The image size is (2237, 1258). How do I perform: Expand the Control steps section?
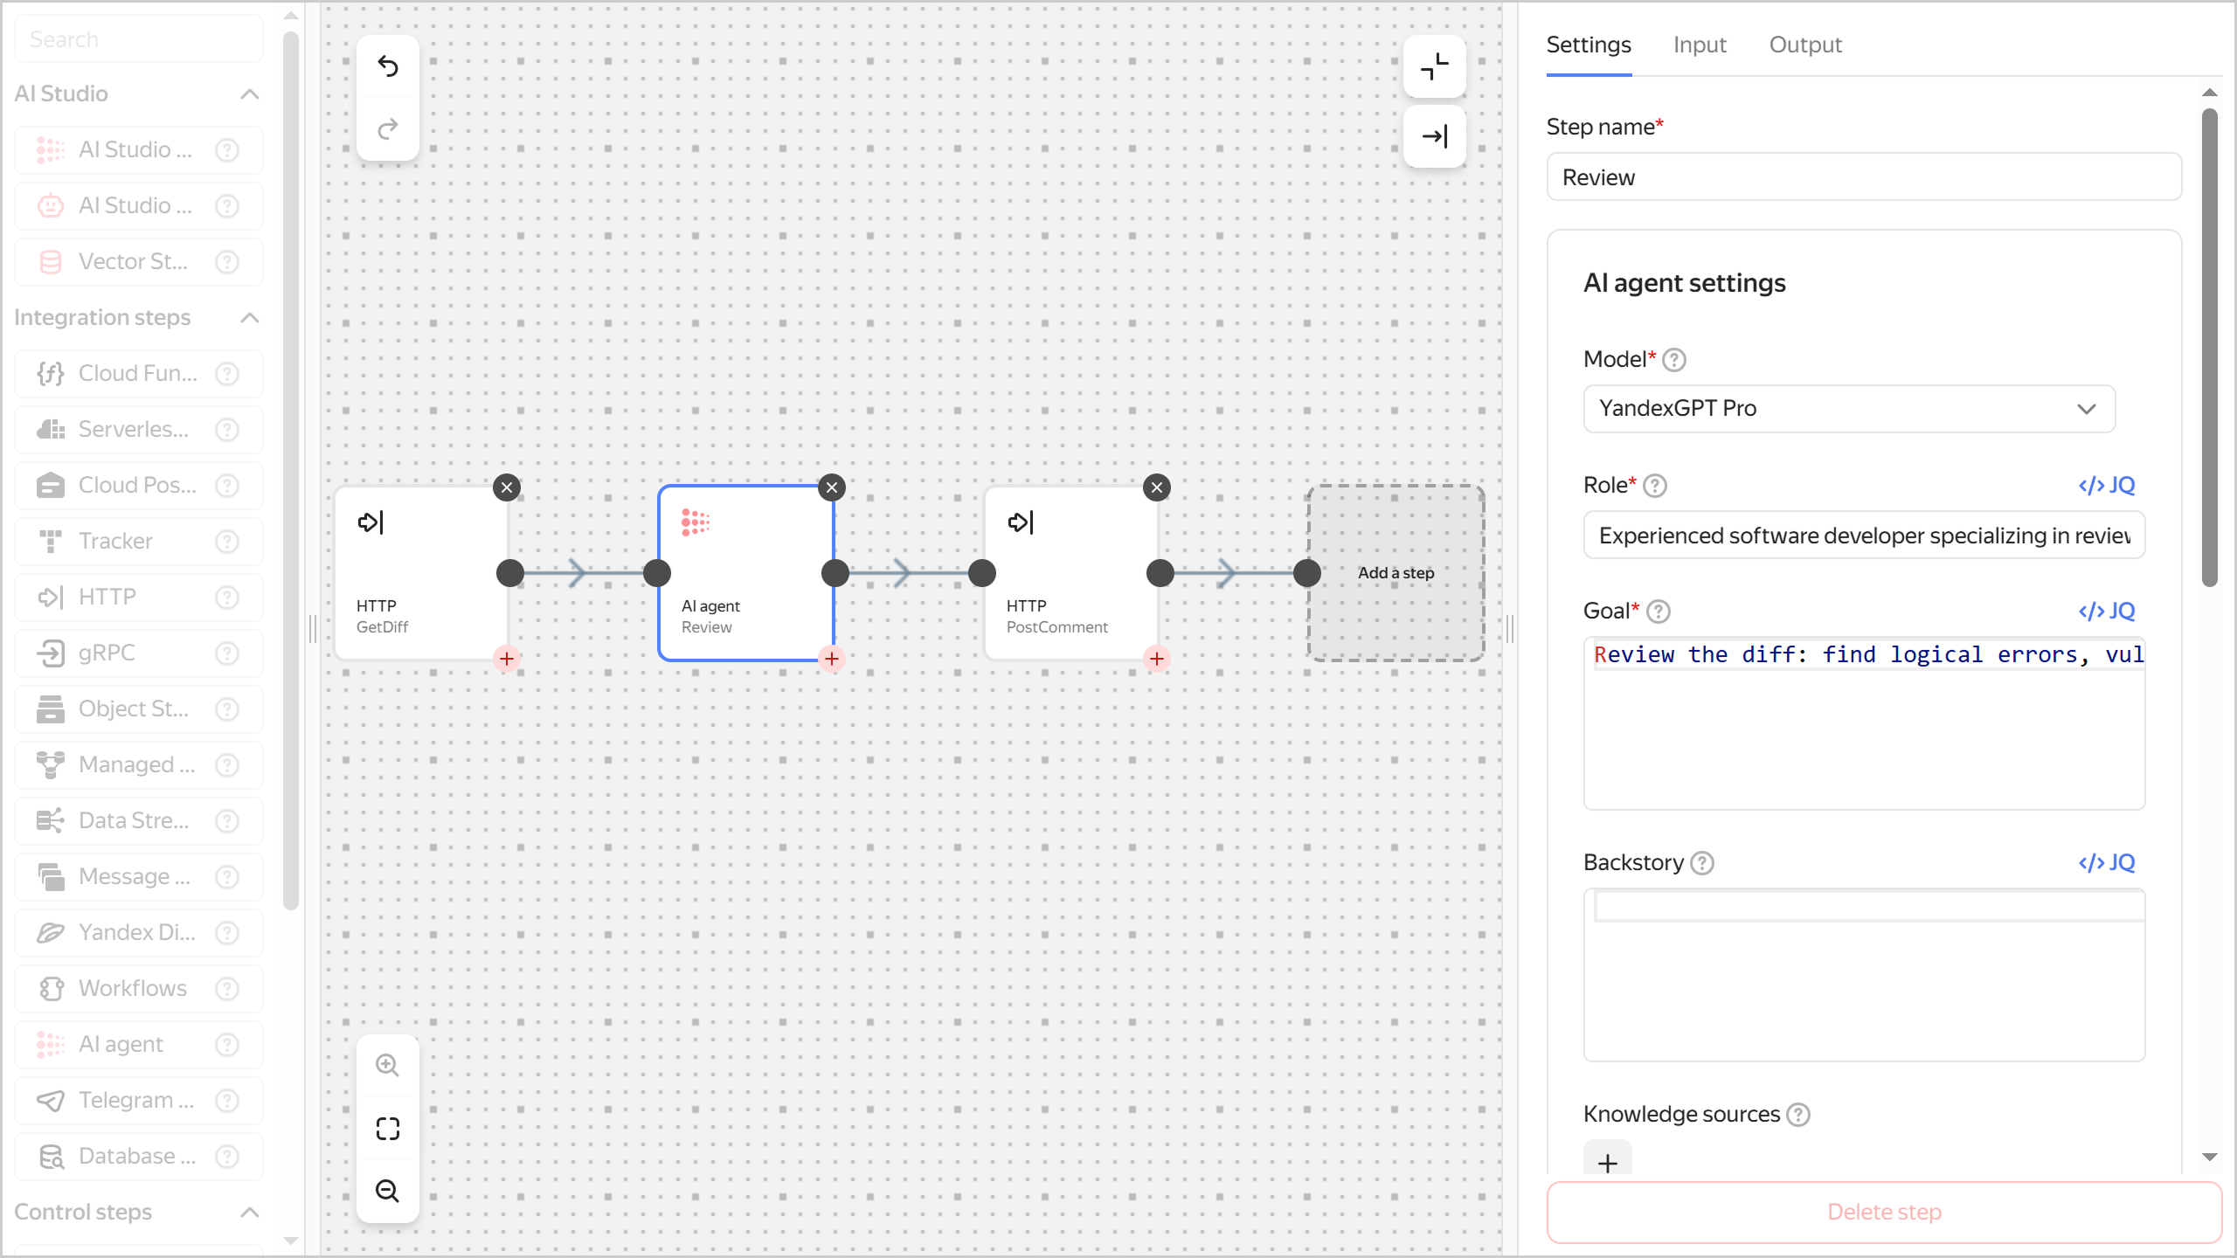[x=250, y=1212]
